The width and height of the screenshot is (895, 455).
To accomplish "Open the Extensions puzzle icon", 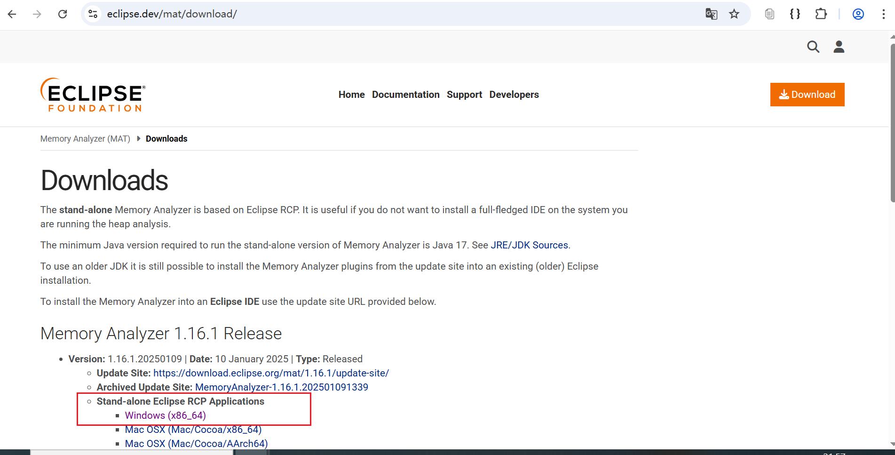I will pos(821,14).
